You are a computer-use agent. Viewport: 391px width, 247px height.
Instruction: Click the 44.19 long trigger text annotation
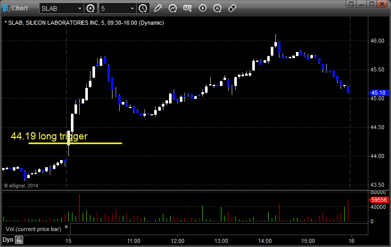pos(49,136)
